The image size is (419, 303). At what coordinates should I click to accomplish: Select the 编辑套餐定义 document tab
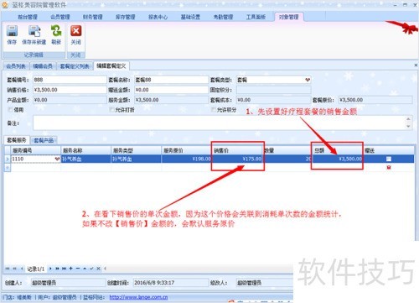coord(111,66)
